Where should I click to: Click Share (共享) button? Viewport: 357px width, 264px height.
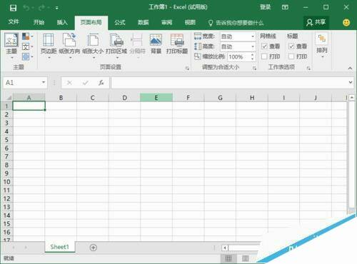[316, 23]
